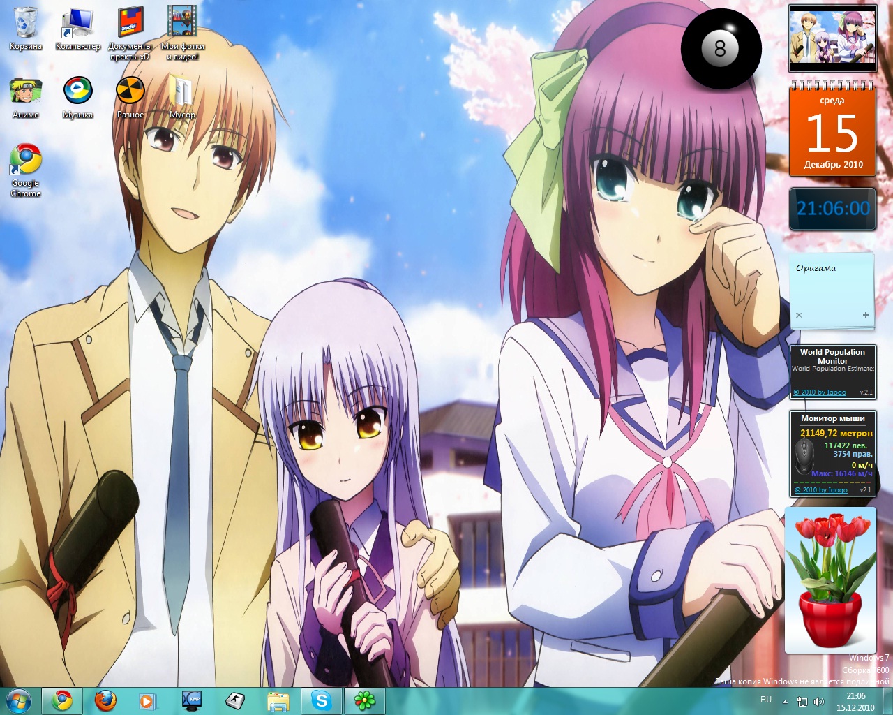Switch to ICQ in the taskbar
This screenshot has height=715, width=893.
click(365, 701)
